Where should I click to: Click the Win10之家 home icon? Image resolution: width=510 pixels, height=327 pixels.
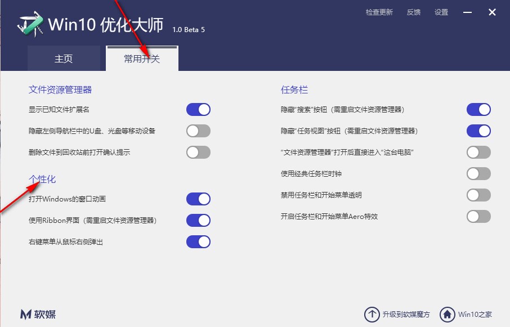(447, 314)
